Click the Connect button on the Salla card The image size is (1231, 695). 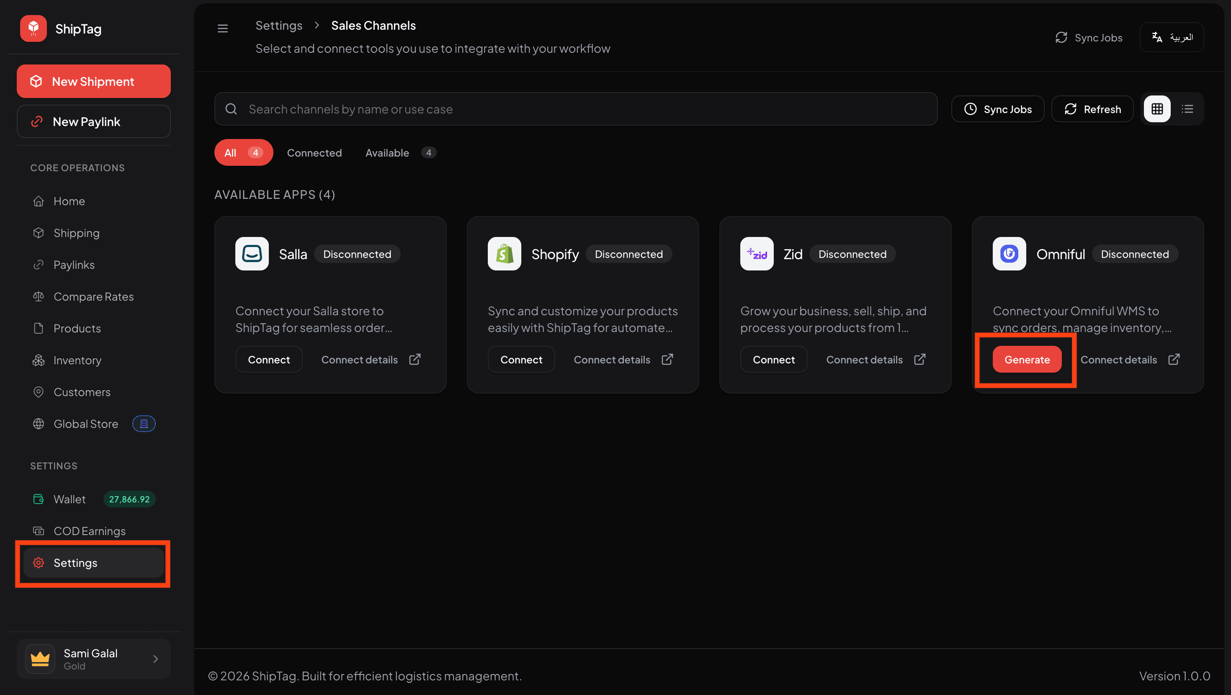point(268,360)
